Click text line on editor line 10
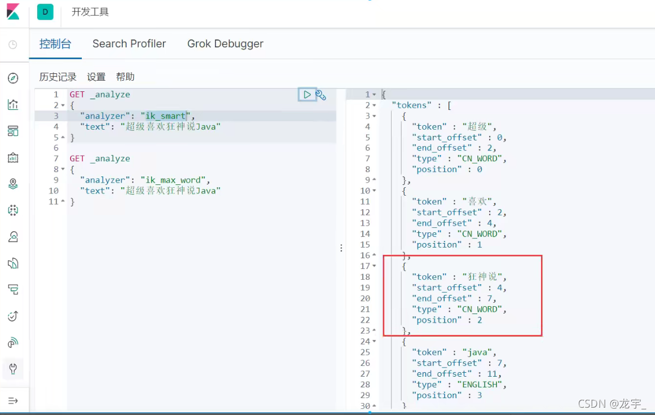 click(150, 191)
